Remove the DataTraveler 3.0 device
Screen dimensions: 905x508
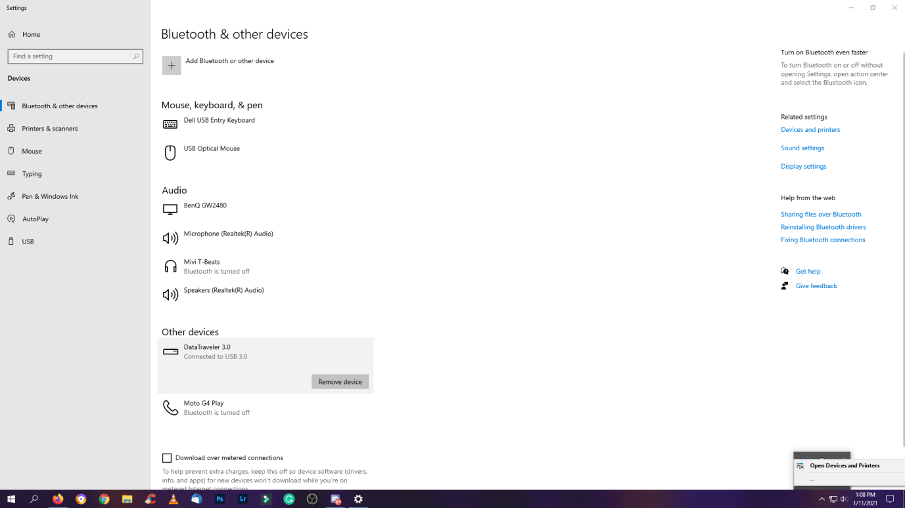[340, 382]
